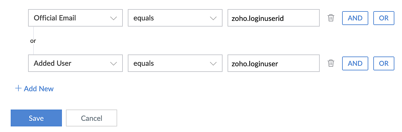Viewport: 402px width, 132px height.
Task: Add AND condition after Official Email row
Action: [355, 18]
